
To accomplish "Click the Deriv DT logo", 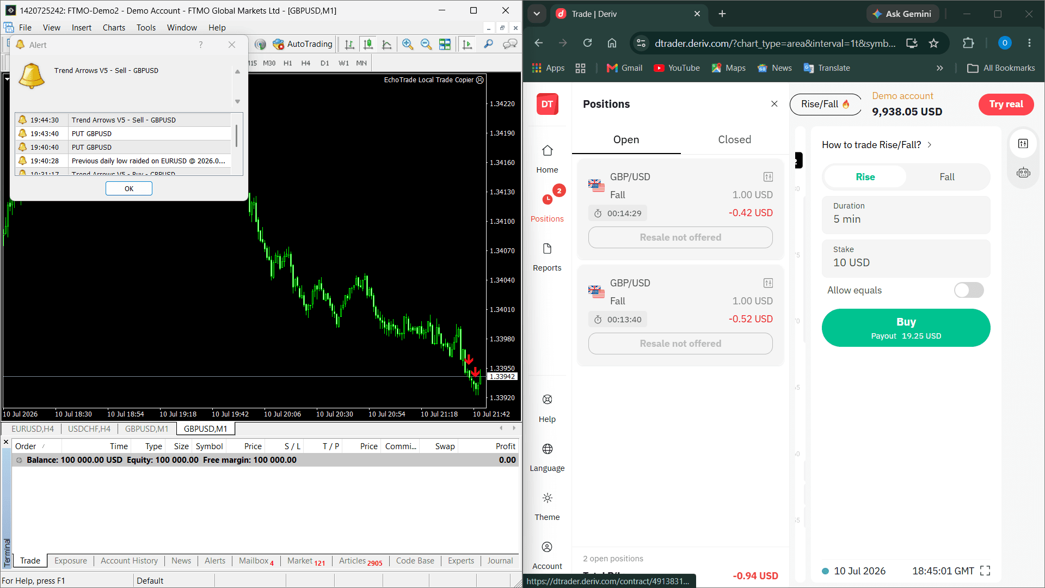I will coord(547,104).
